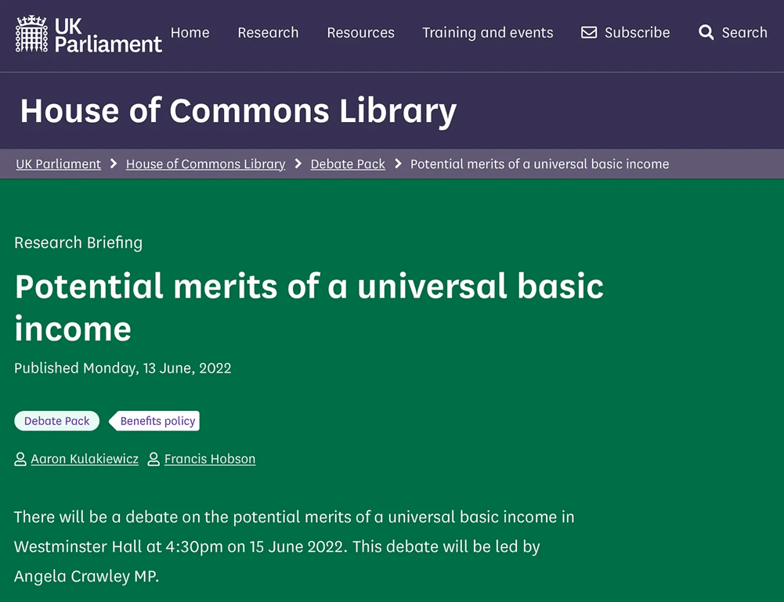784x602 pixels.
Task: Open the Research menu item
Action: (x=268, y=32)
